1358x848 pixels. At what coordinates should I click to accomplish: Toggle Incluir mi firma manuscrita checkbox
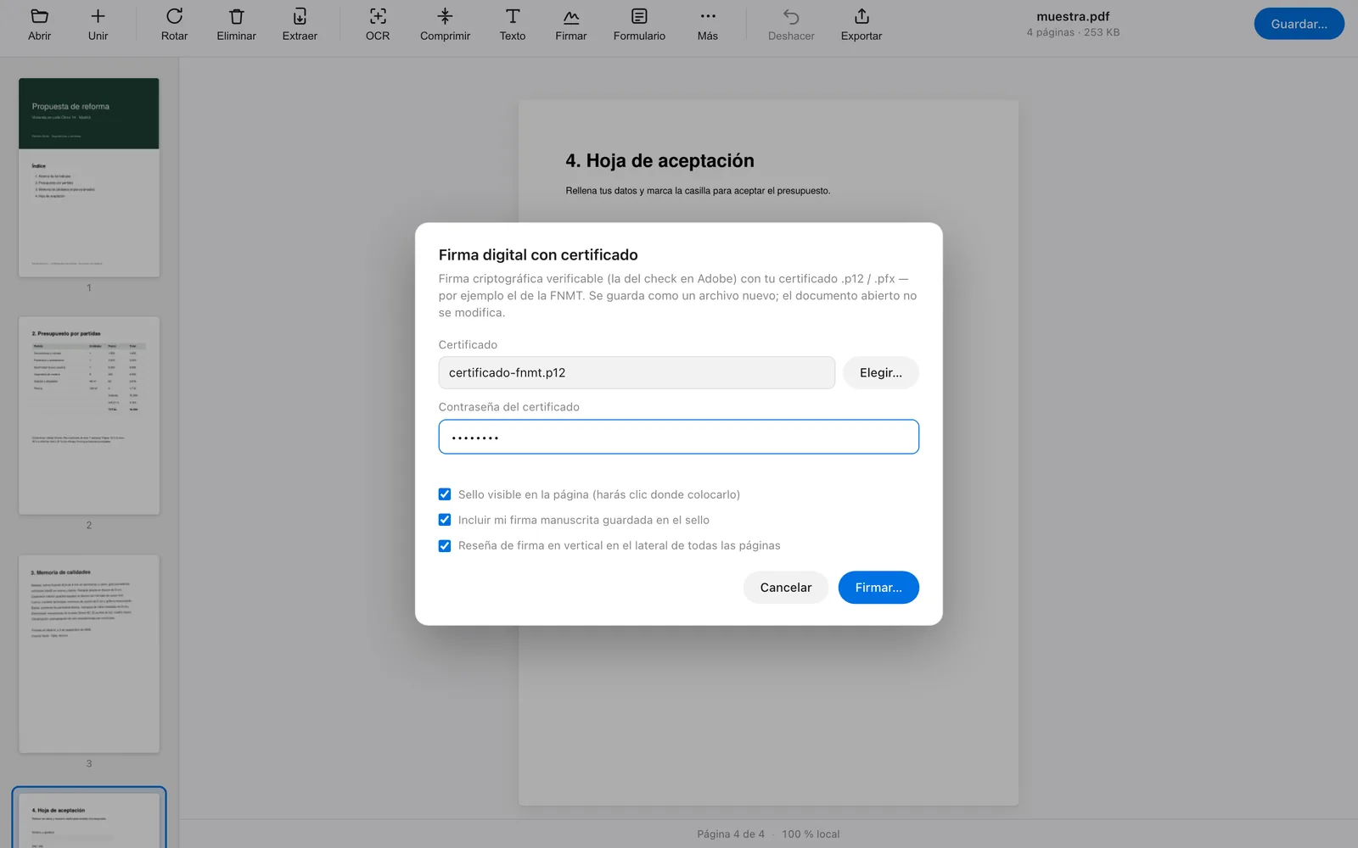tap(445, 520)
